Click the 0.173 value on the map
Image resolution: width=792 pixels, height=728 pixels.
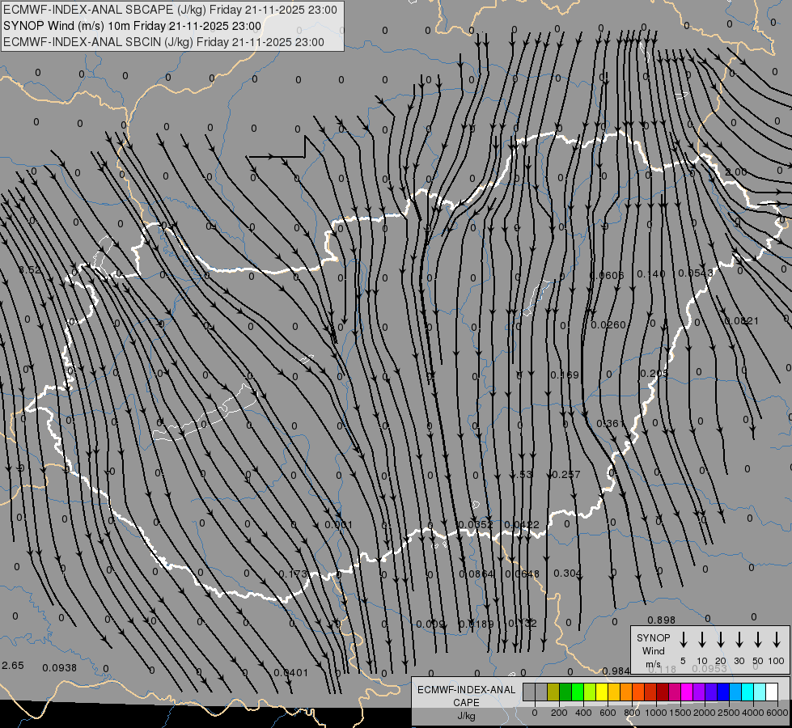pyautogui.click(x=293, y=574)
